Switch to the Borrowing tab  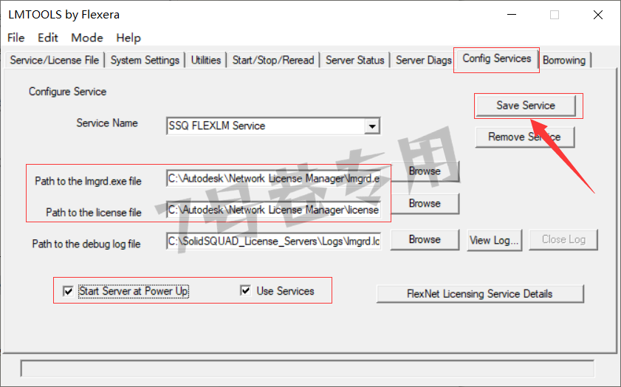[564, 61]
